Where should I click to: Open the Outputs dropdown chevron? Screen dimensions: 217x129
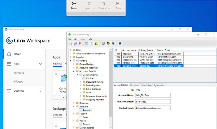[109, 9]
